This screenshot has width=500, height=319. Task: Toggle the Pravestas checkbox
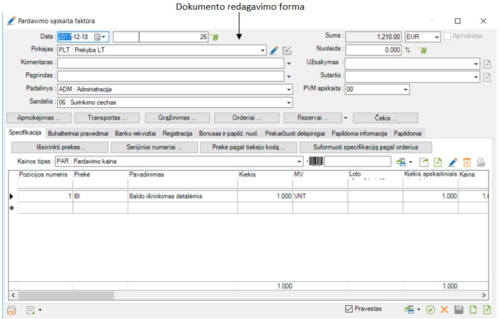[x=349, y=309]
